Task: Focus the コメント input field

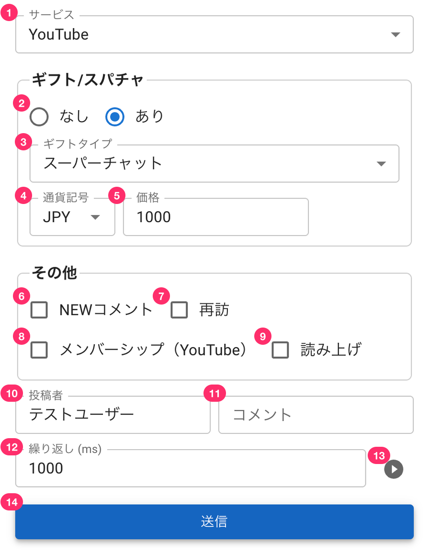Action: [x=316, y=415]
